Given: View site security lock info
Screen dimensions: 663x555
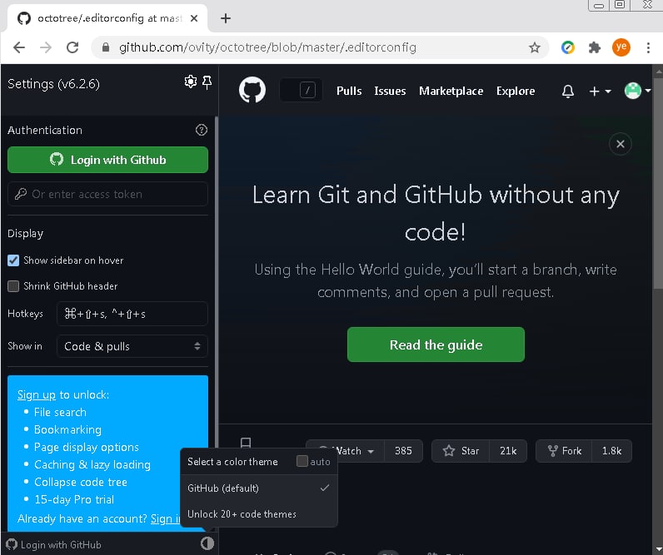Looking at the screenshot, I should click(106, 47).
